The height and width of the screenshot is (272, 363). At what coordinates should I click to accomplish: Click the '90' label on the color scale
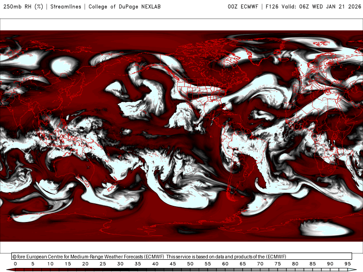[x=330, y=264]
